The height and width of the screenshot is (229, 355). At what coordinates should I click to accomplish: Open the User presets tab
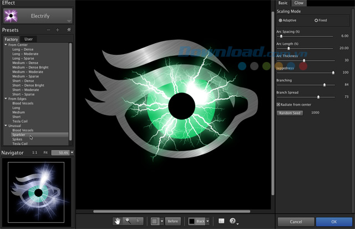(x=28, y=39)
